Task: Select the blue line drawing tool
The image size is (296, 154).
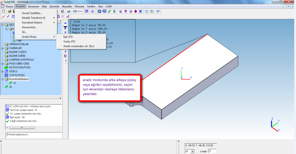Action: (x=8, y=16)
